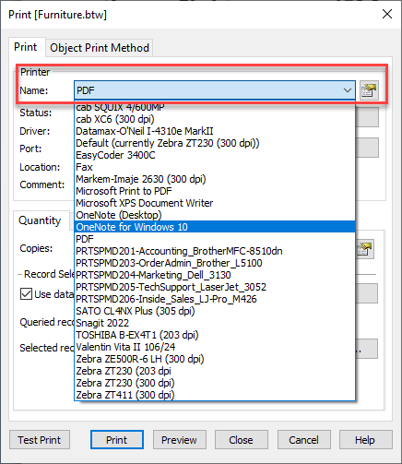402x464 pixels.
Task: Select cab XC6 (300 dpi) printer
Action: [215, 119]
